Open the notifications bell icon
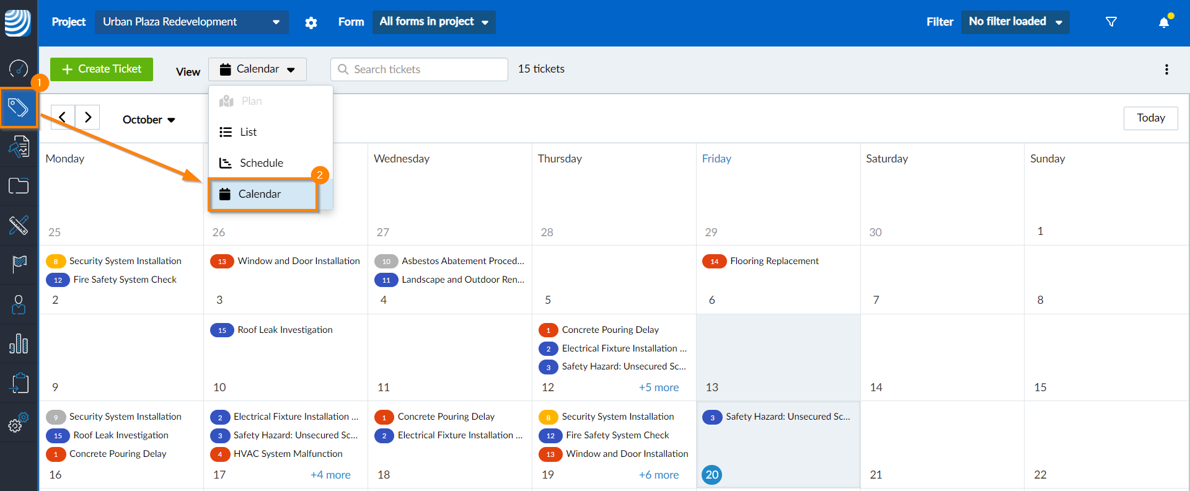This screenshot has height=491, width=1190. [1165, 22]
